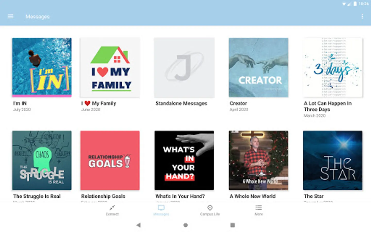Open the 3 days series artwork
This screenshot has height=232, width=371.
click(333, 68)
